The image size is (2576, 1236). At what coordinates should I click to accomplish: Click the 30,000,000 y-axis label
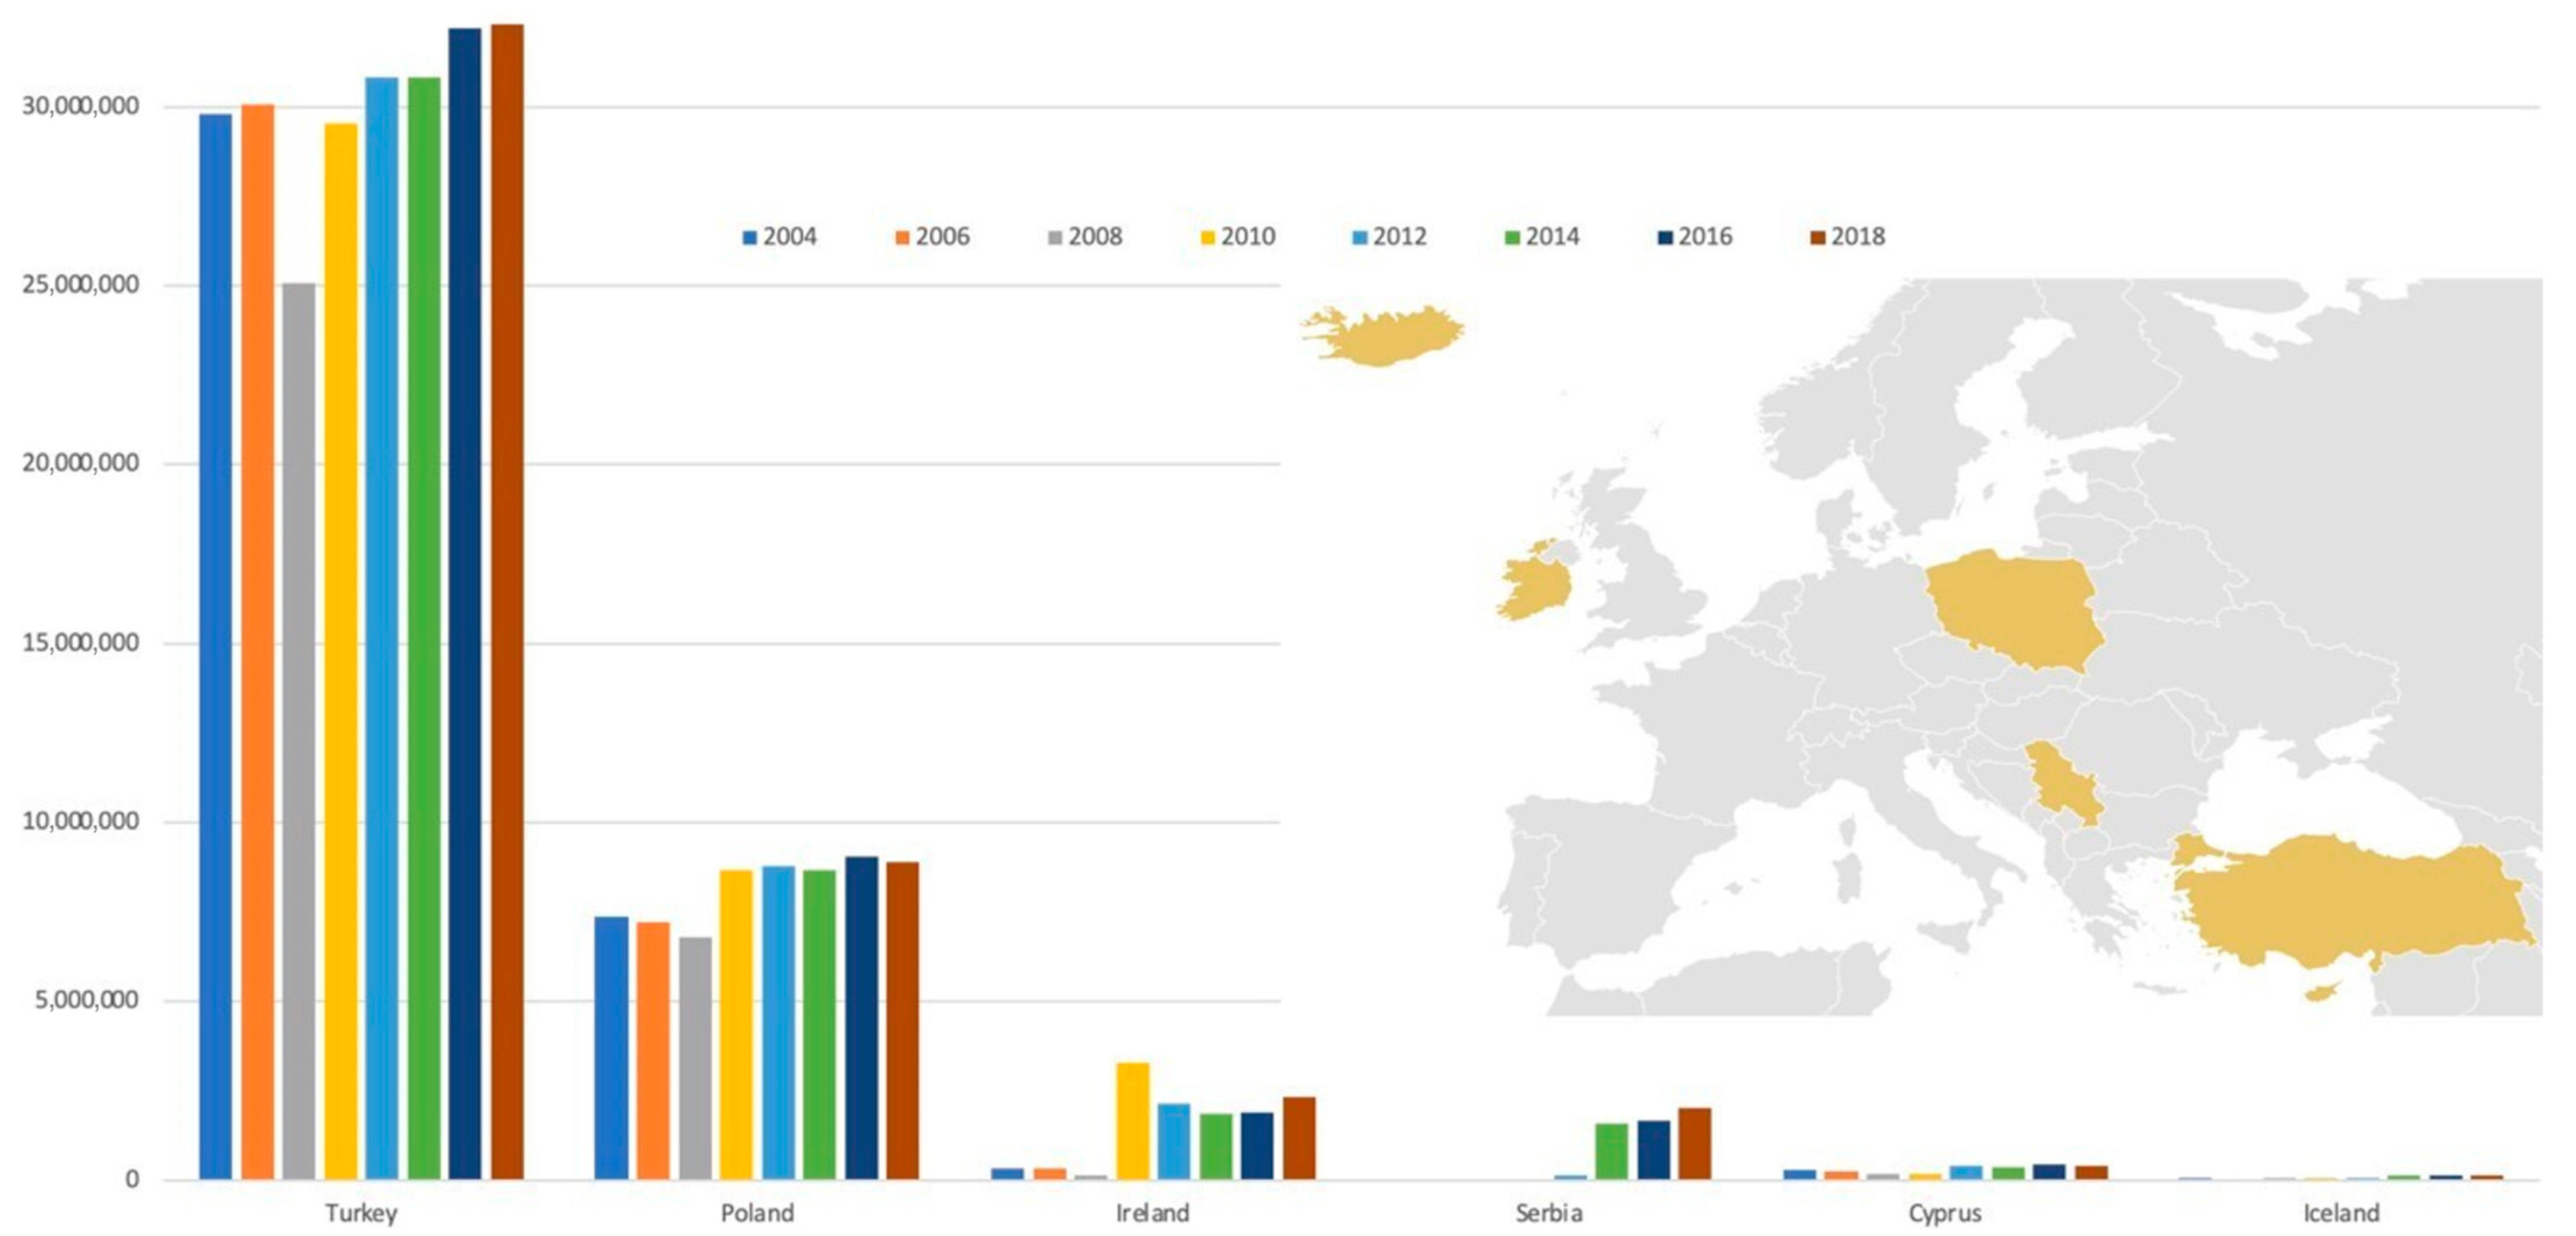coord(80,106)
